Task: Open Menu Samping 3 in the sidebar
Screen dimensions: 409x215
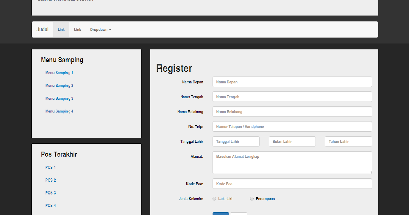Action: pos(59,98)
